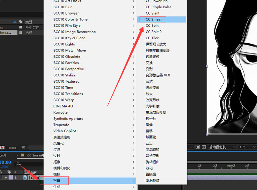This screenshot has height=190, width=257.
Task: Click the lock column icon in timeline
Action: coord(1,172)
